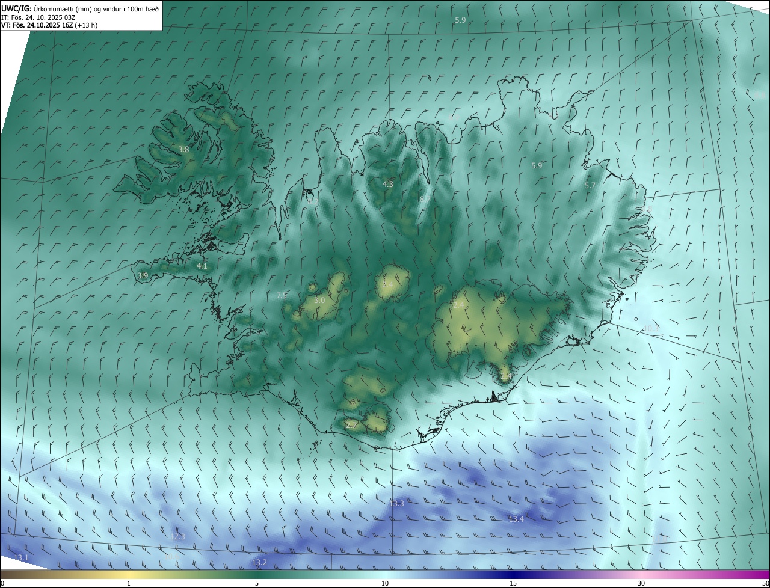Click the '1' tick on the colour scale

coord(129,583)
